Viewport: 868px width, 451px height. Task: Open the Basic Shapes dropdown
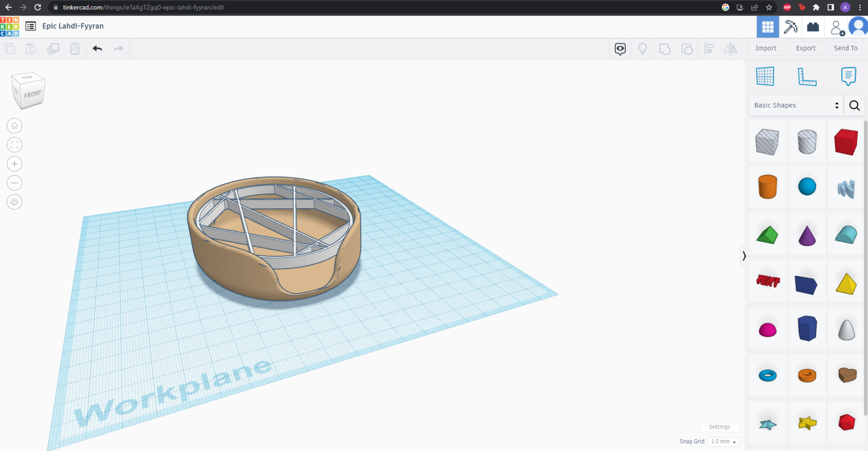point(796,105)
